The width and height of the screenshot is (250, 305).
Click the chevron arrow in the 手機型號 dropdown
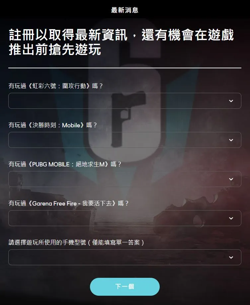click(231, 257)
